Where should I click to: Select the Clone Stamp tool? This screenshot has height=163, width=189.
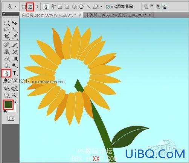[6, 52]
